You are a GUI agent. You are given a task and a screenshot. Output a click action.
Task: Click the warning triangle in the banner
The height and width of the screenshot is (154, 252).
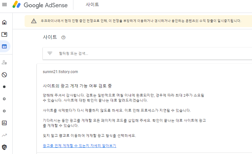click(34, 21)
